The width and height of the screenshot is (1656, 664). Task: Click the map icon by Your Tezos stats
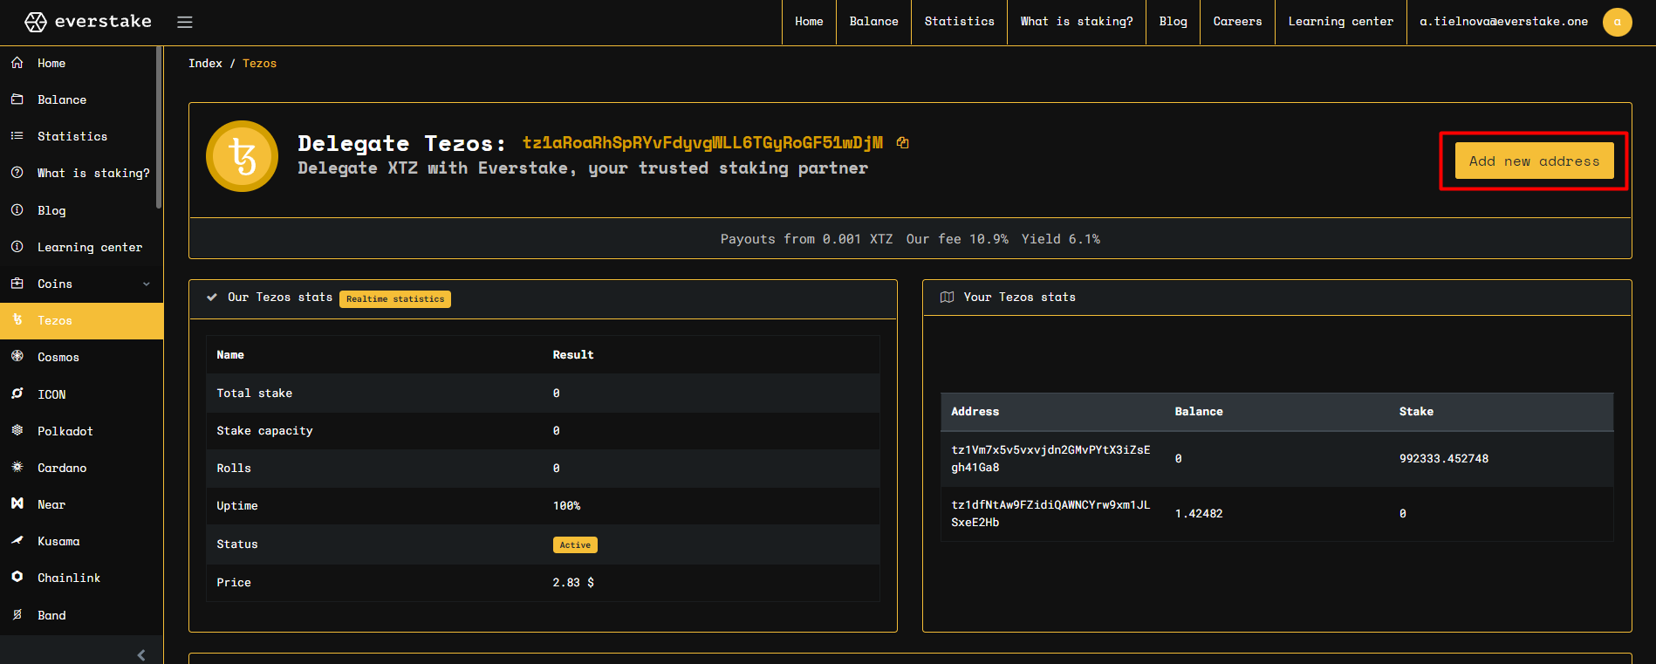point(947,298)
